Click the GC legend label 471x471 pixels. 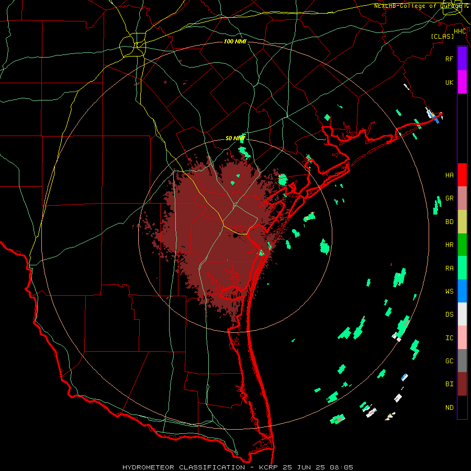click(450, 361)
